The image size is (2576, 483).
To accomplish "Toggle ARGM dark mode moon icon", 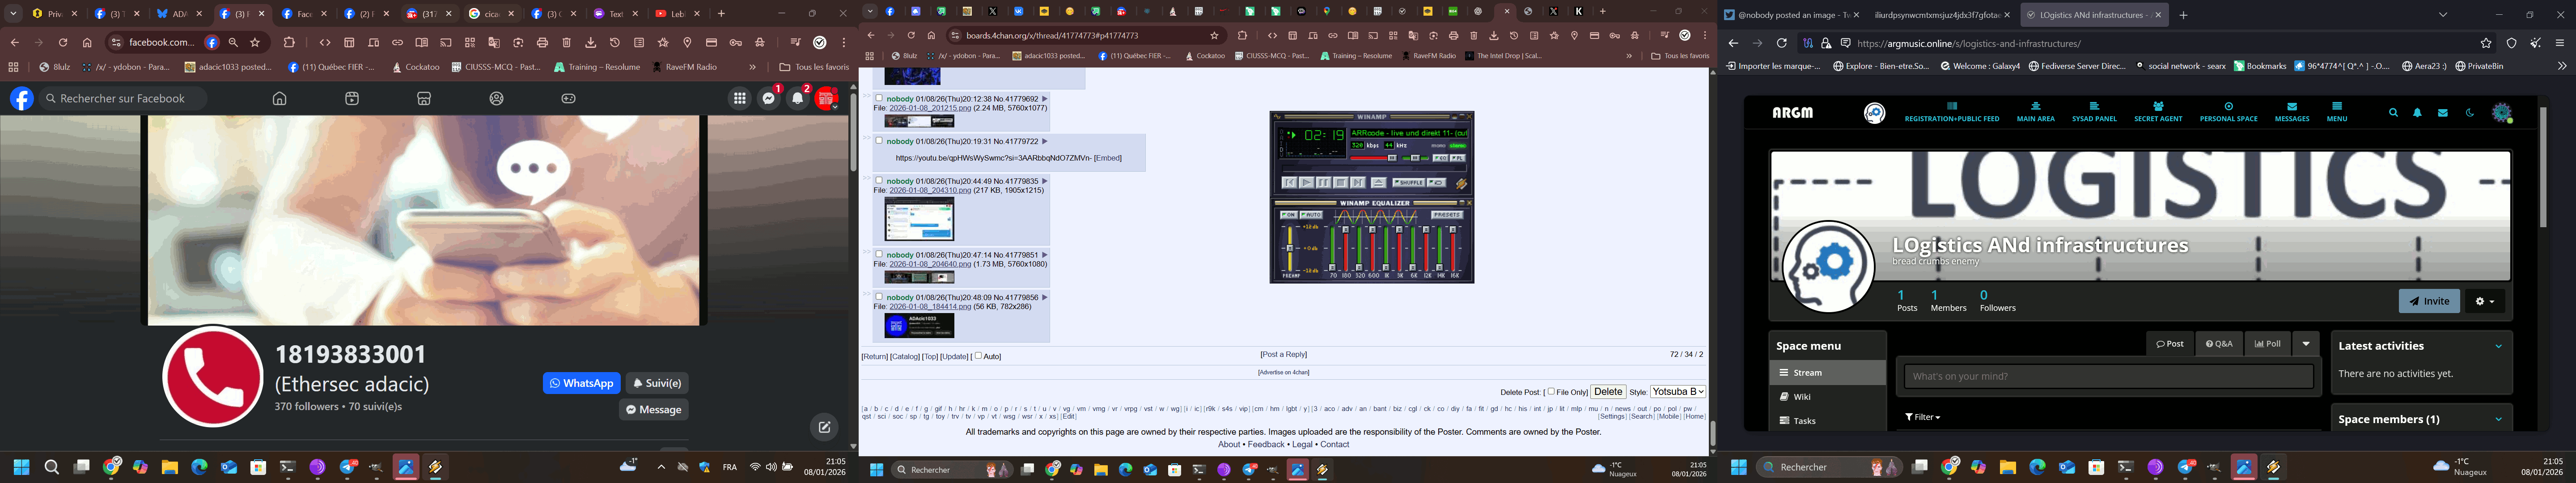I will pyautogui.click(x=2469, y=113).
